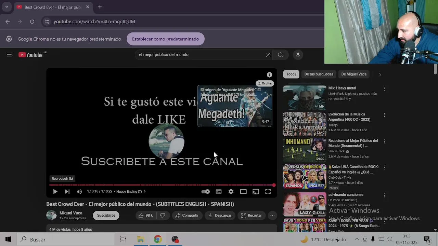
Task: Open the YouTube hamburger guide menu
Action: click(9, 55)
